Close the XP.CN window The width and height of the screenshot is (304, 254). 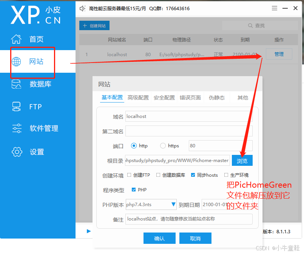pyautogui.click(x=295, y=8)
